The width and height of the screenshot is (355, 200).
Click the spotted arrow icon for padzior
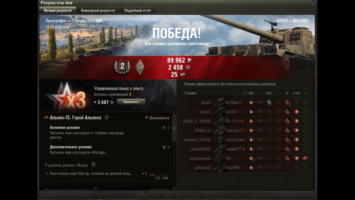pyautogui.click(x=251, y=112)
